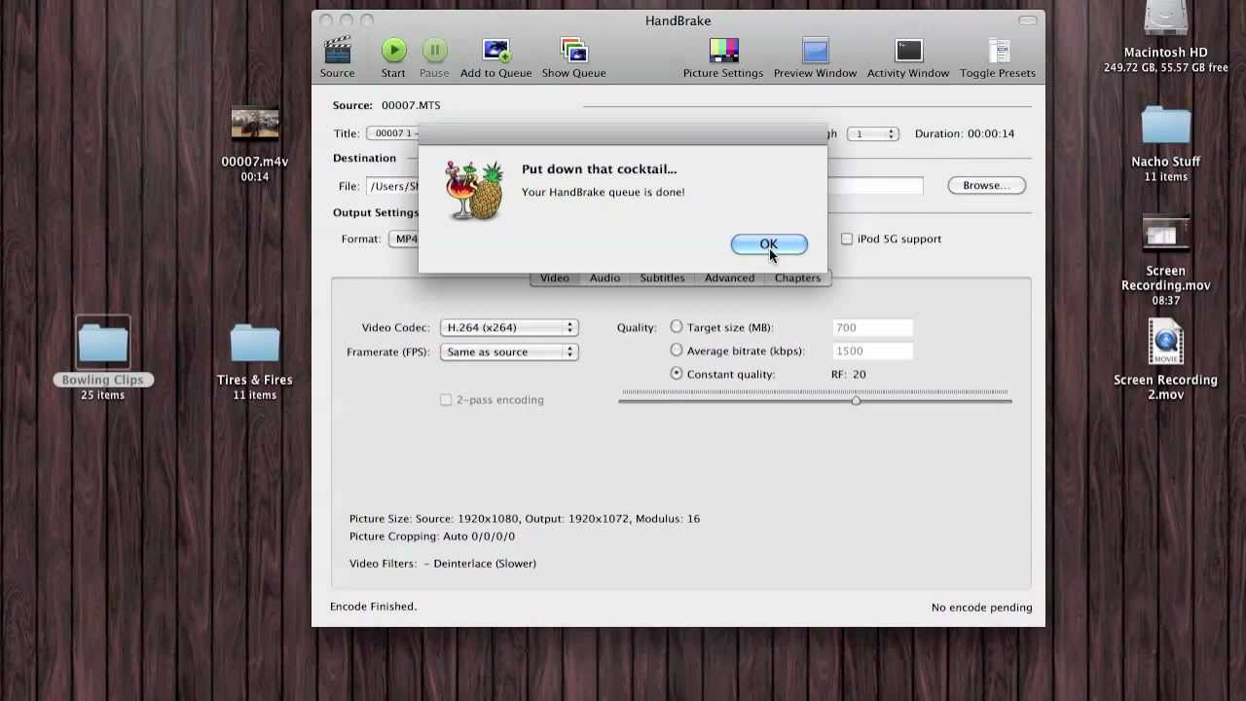Click the source file name 00007.MTS
The height and width of the screenshot is (701, 1246).
pyautogui.click(x=411, y=105)
